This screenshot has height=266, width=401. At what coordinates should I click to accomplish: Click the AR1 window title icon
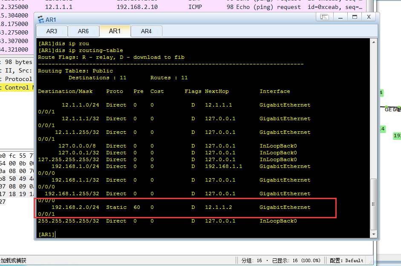click(40, 19)
